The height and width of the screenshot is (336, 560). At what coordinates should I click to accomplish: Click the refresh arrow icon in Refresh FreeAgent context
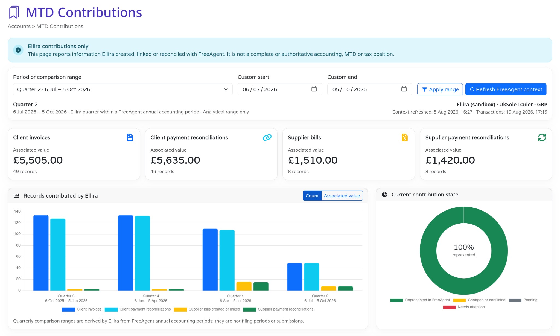[472, 89]
